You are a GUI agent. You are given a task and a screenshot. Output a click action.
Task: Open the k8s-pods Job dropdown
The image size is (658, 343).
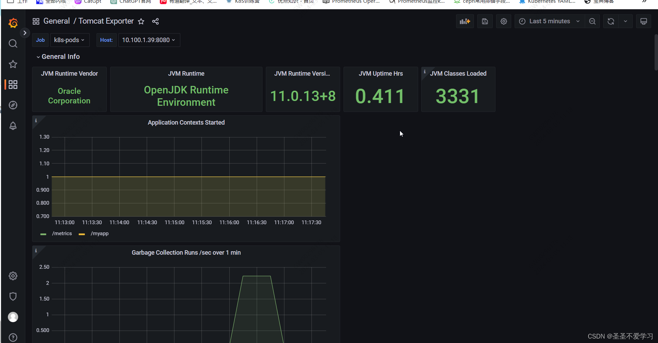click(x=69, y=40)
